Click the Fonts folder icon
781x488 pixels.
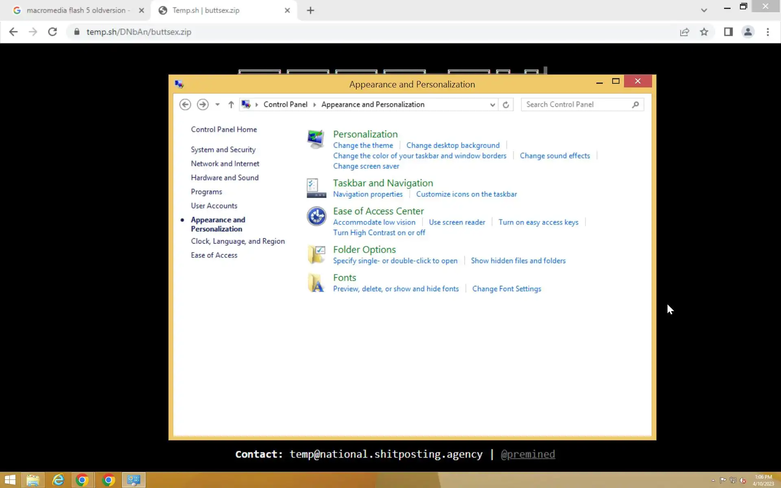point(316,283)
